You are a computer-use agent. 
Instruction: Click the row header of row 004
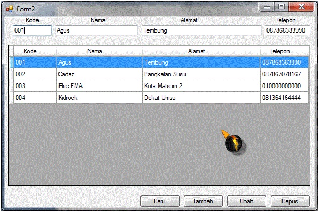(11, 98)
